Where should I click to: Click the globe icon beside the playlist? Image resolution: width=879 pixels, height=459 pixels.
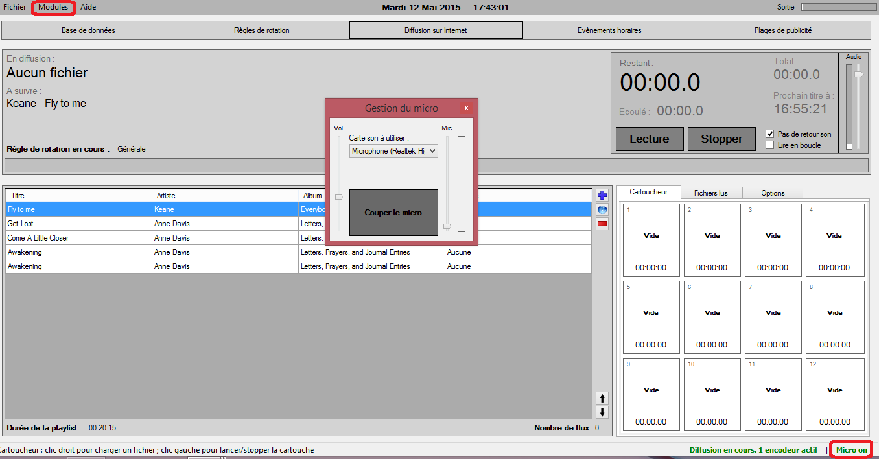point(602,209)
